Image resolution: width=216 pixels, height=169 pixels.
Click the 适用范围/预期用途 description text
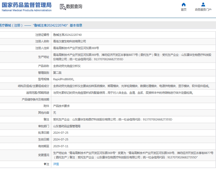[x=123, y=93]
